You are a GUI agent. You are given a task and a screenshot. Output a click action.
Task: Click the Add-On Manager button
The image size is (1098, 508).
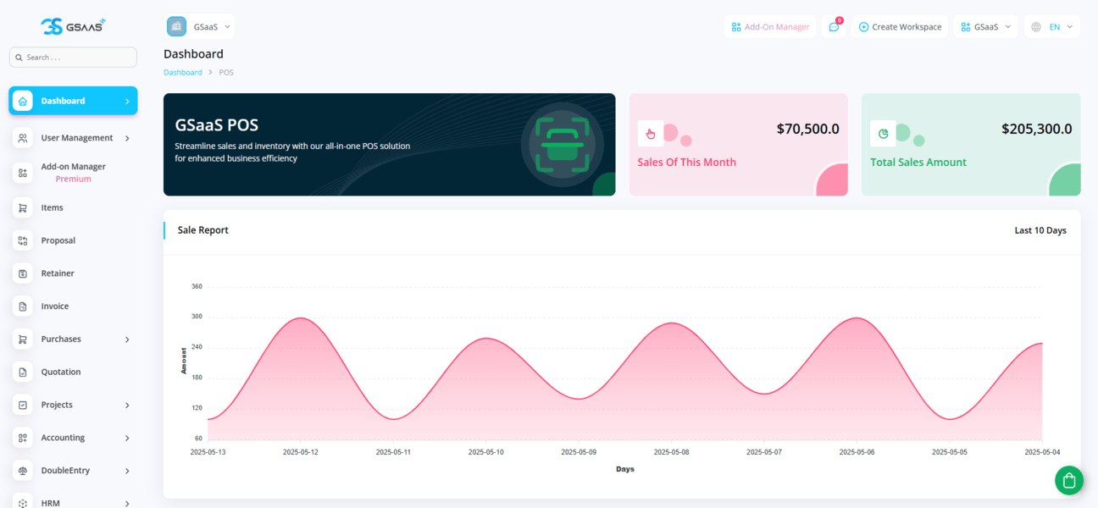770,27
